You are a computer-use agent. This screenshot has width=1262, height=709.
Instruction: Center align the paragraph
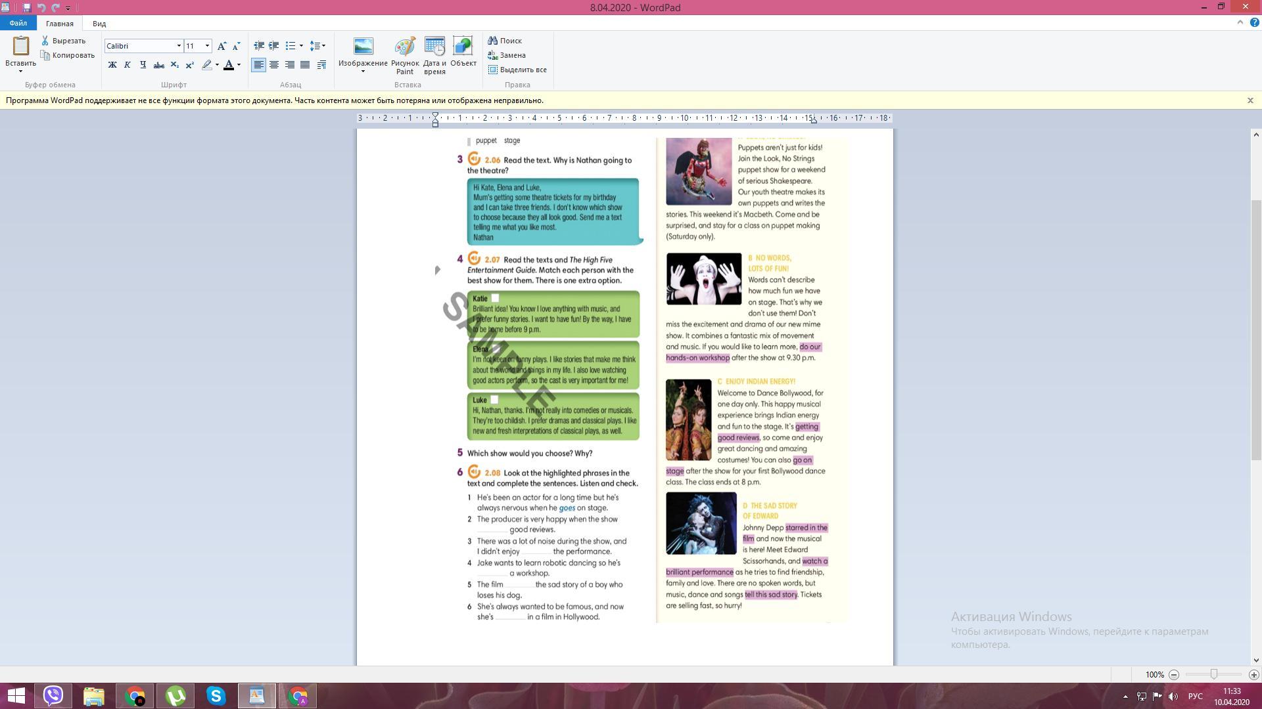(274, 65)
